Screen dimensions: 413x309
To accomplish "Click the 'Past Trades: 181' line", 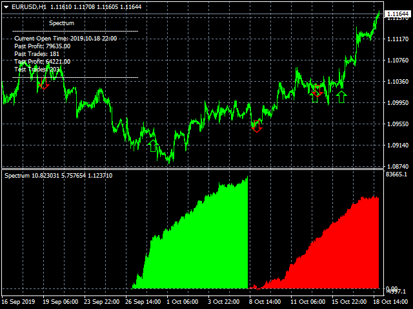I will click(x=37, y=54).
